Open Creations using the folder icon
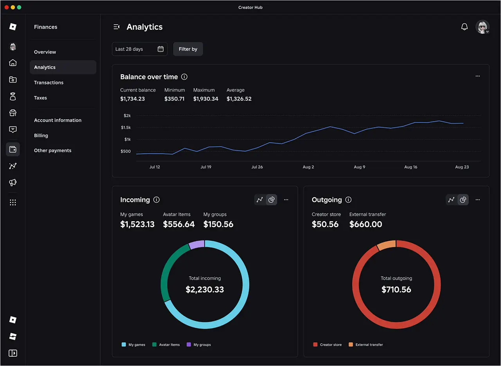This screenshot has width=501, height=366. pyautogui.click(x=13, y=79)
